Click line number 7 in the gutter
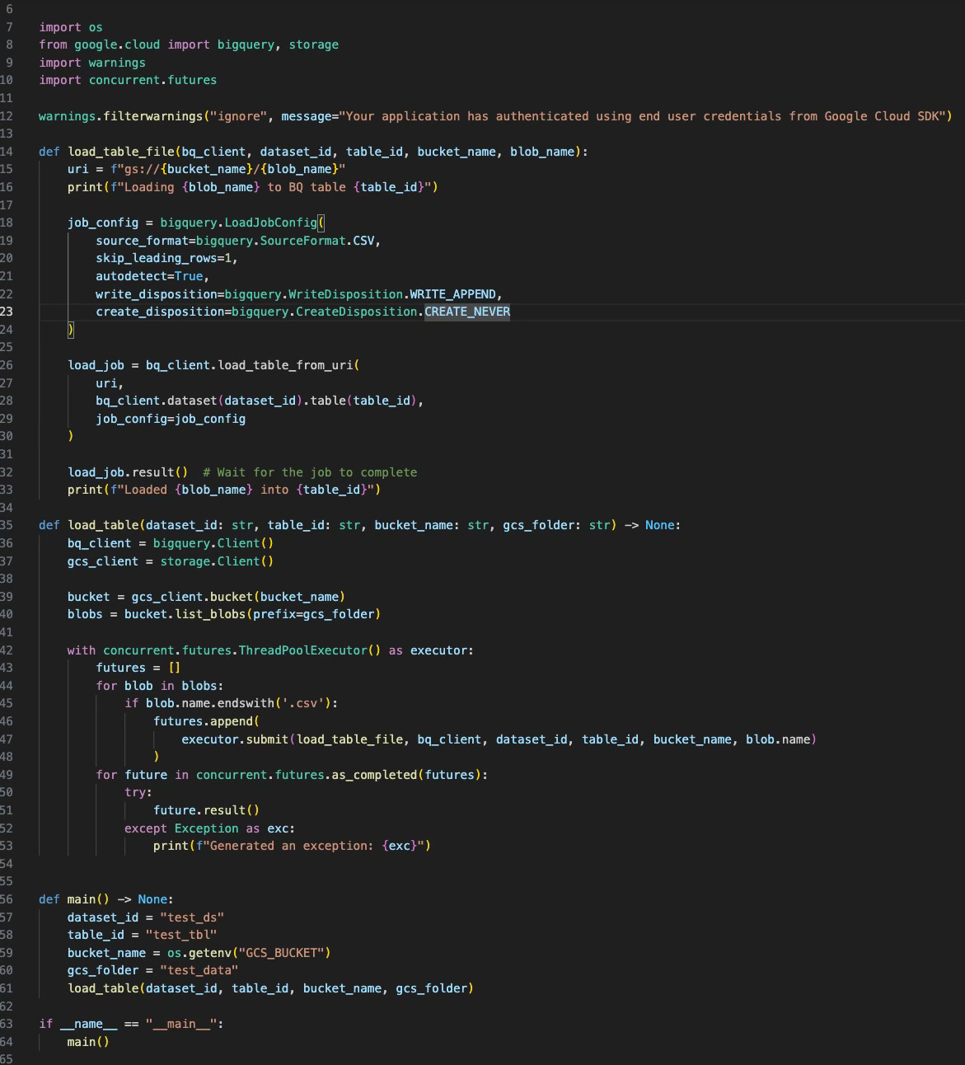This screenshot has width=965, height=1065. [8, 27]
